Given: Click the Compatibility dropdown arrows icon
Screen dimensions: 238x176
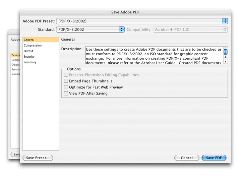Looking at the screenshot, I should tap(225, 30).
